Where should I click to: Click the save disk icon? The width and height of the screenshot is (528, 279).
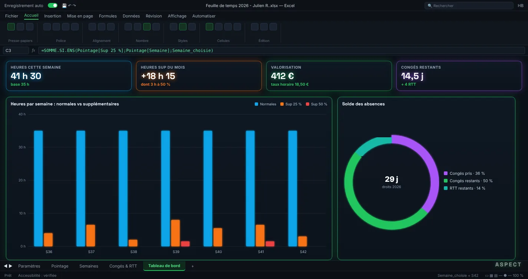64,6
